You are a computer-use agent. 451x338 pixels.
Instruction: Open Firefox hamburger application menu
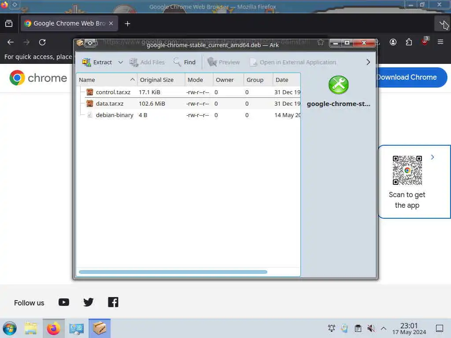pos(440,42)
